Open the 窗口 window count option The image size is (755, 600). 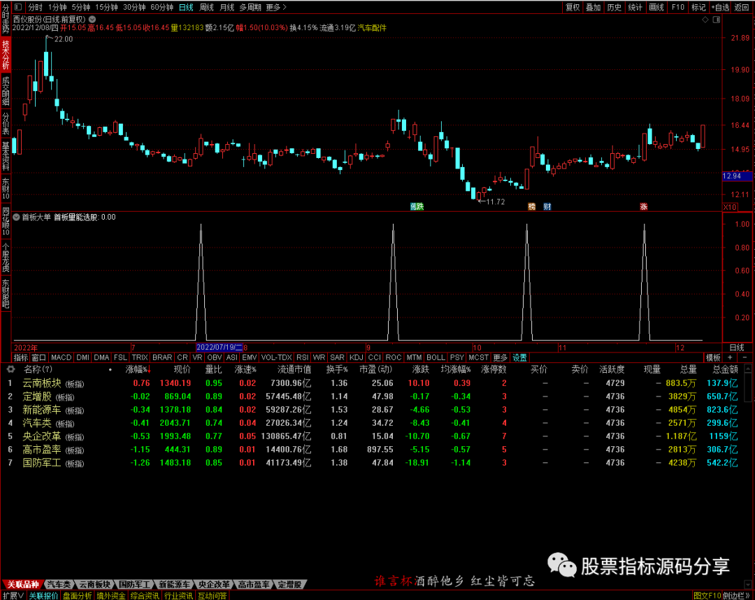[38, 357]
